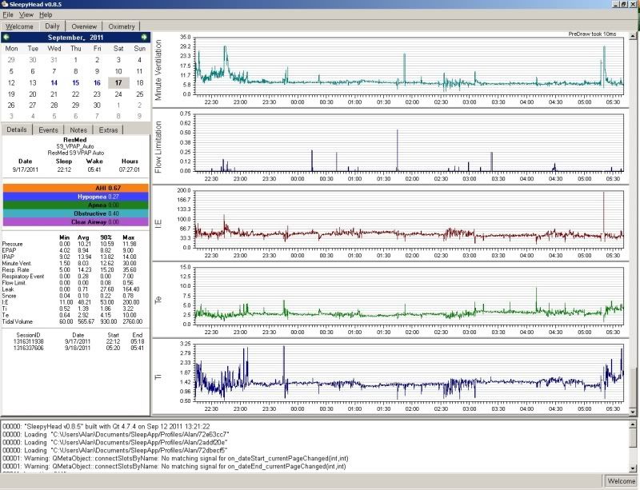640x490 pixels.
Task: Go to the next month in the calendar
Action: point(144,37)
